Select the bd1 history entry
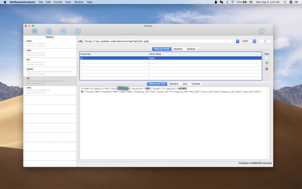Screen dimensions: 302x189 click(50, 62)
